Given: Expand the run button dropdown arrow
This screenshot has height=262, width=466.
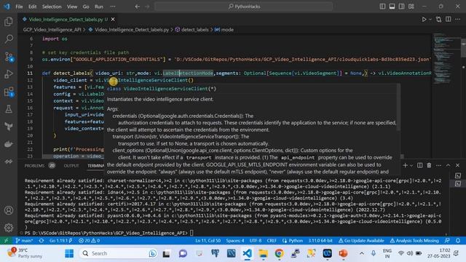Looking at the screenshot, I should (430, 20).
